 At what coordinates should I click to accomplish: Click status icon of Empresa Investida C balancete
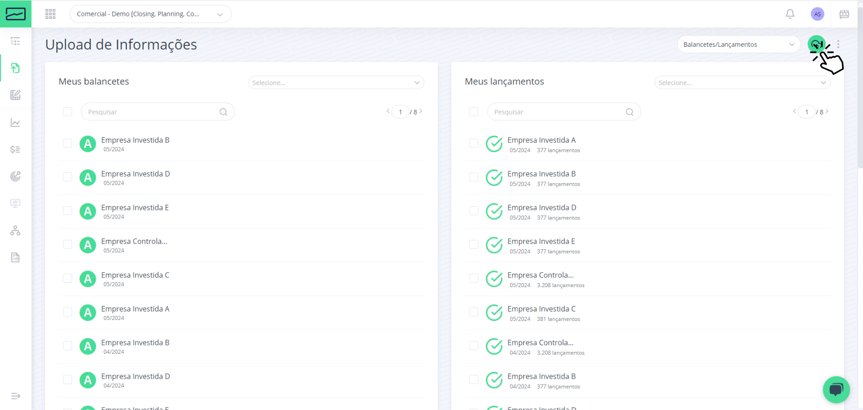pyautogui.click(x=88, y=279)
